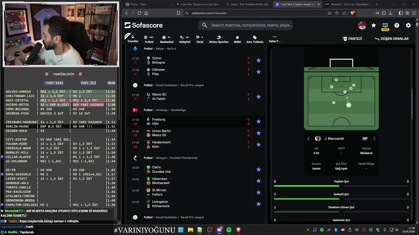Unfavorite the Livingston vs Kilmarnock match
This screenshot has width=419, height=235.
[259, 204]
